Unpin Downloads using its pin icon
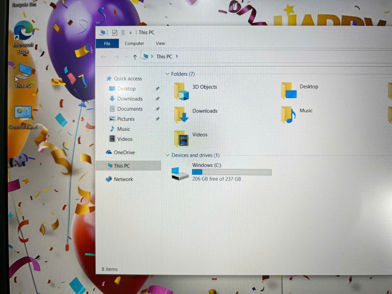 [x=158, y=99]
